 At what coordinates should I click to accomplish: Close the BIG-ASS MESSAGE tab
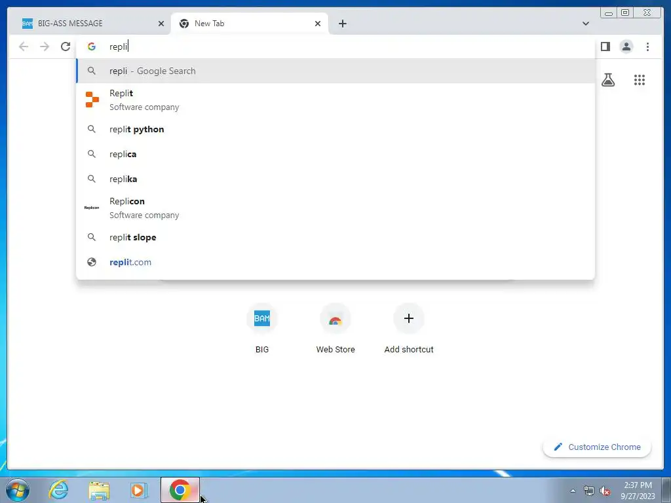pos(161,24)
